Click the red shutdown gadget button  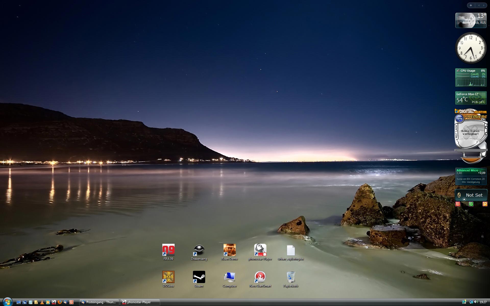tap(458, 204)
